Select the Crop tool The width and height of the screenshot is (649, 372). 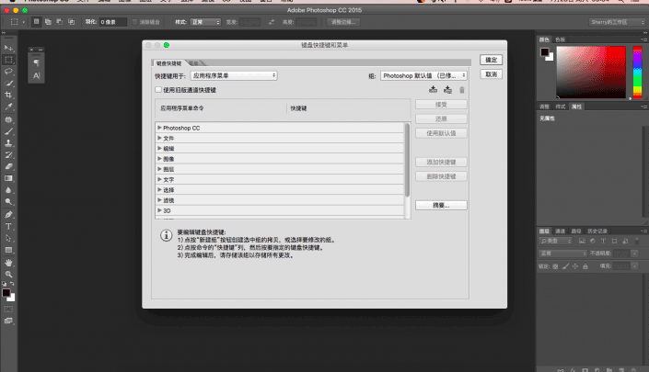[8, 95]
